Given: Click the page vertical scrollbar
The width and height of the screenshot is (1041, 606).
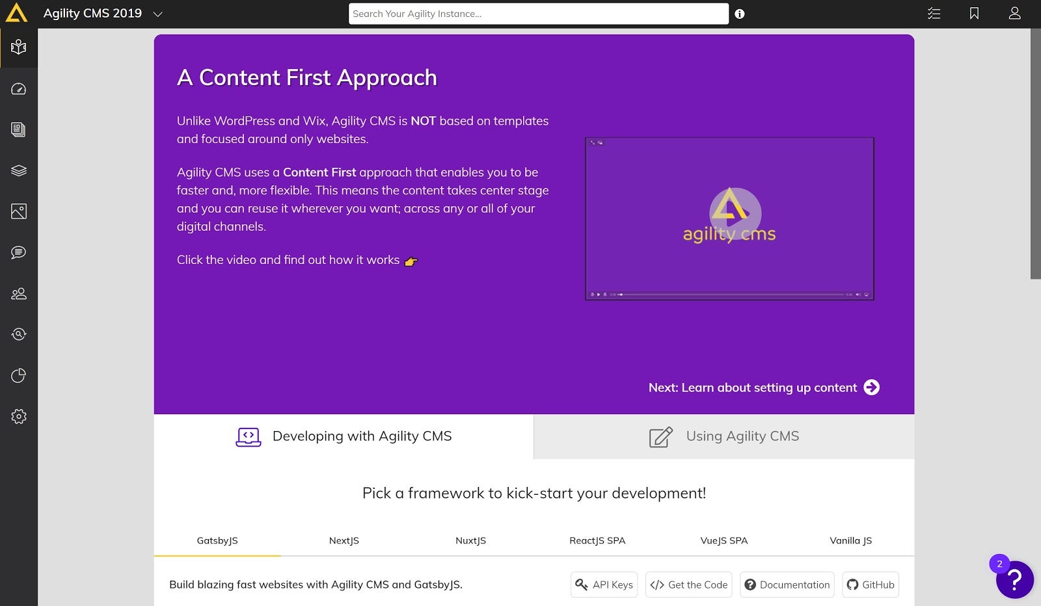Looking at the screenshot, I should 1036,154.
